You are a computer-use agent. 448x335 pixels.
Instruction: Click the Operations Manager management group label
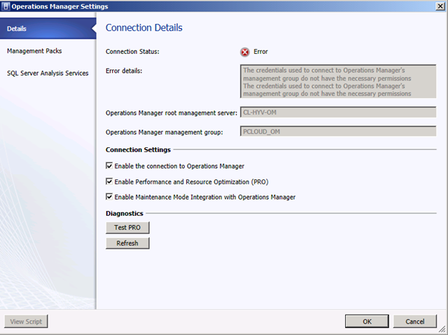click(x=164, y=132)
